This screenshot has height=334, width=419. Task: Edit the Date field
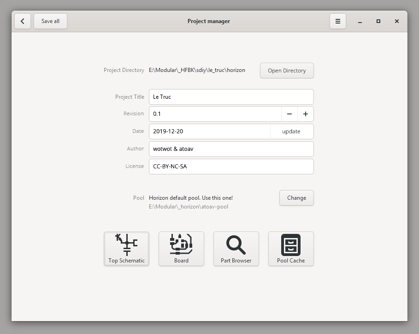[210, 131]
